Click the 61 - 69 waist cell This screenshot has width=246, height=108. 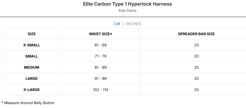[101, 45]
